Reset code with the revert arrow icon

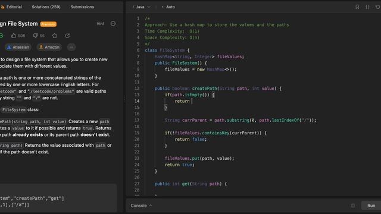pyautogui.click(x=377, y=7)
